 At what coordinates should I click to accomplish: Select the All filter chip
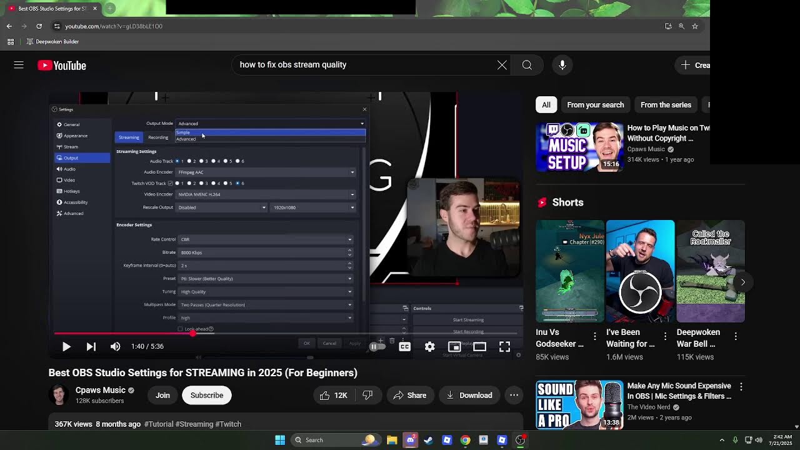point(546,105)
